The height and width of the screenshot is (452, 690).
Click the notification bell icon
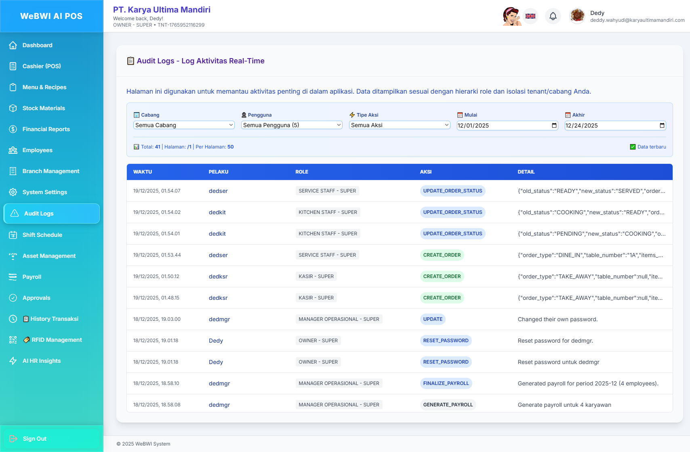click(x=553, y=16)
